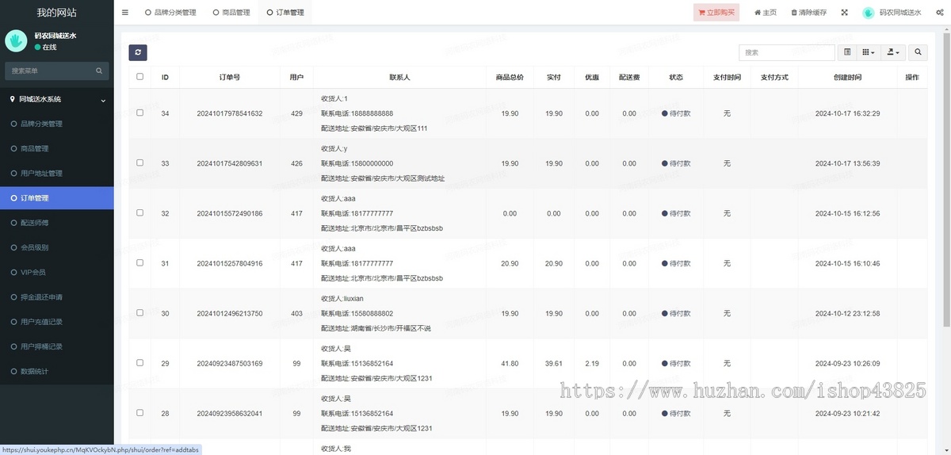The width and height of the screenshot is (951, 455).
Task: Open the columns visibility dropdown
Action: [869, 52]
